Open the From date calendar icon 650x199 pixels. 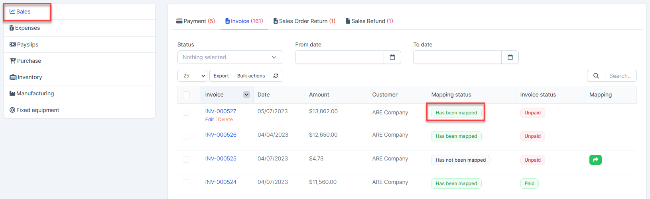coord(392,57)
